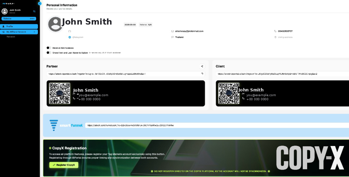This screenshot has width=349, height=177.
Task: Select the Network submenu item
Action: [x=11, y=37]
